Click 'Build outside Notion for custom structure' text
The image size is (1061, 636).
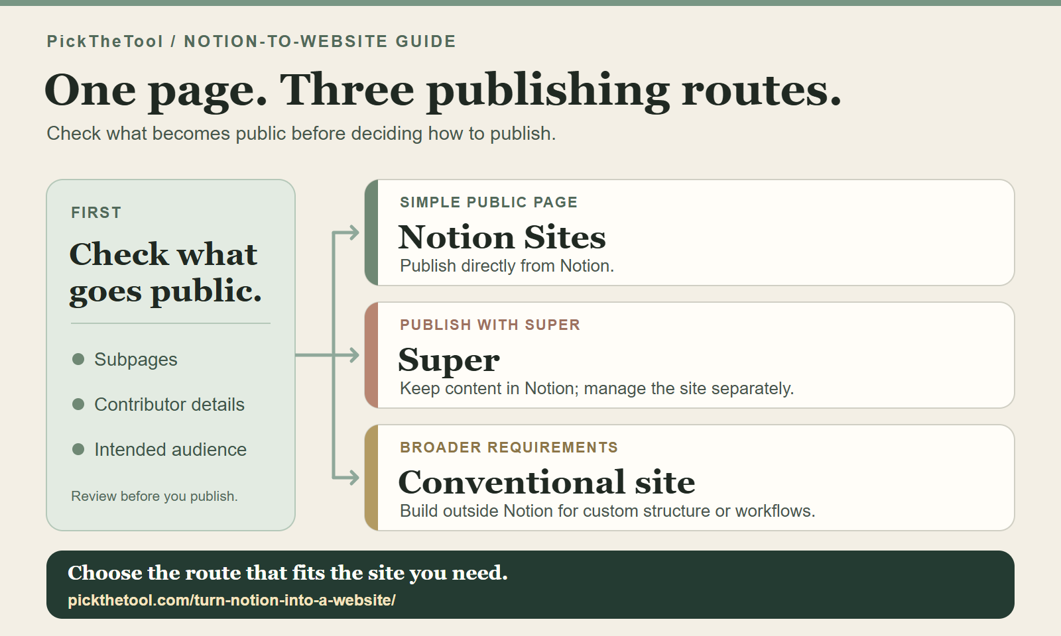(607, 511)
